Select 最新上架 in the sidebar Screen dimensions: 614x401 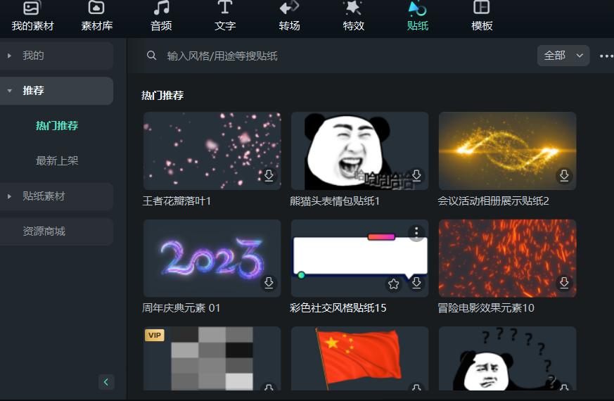coord(57,160)
